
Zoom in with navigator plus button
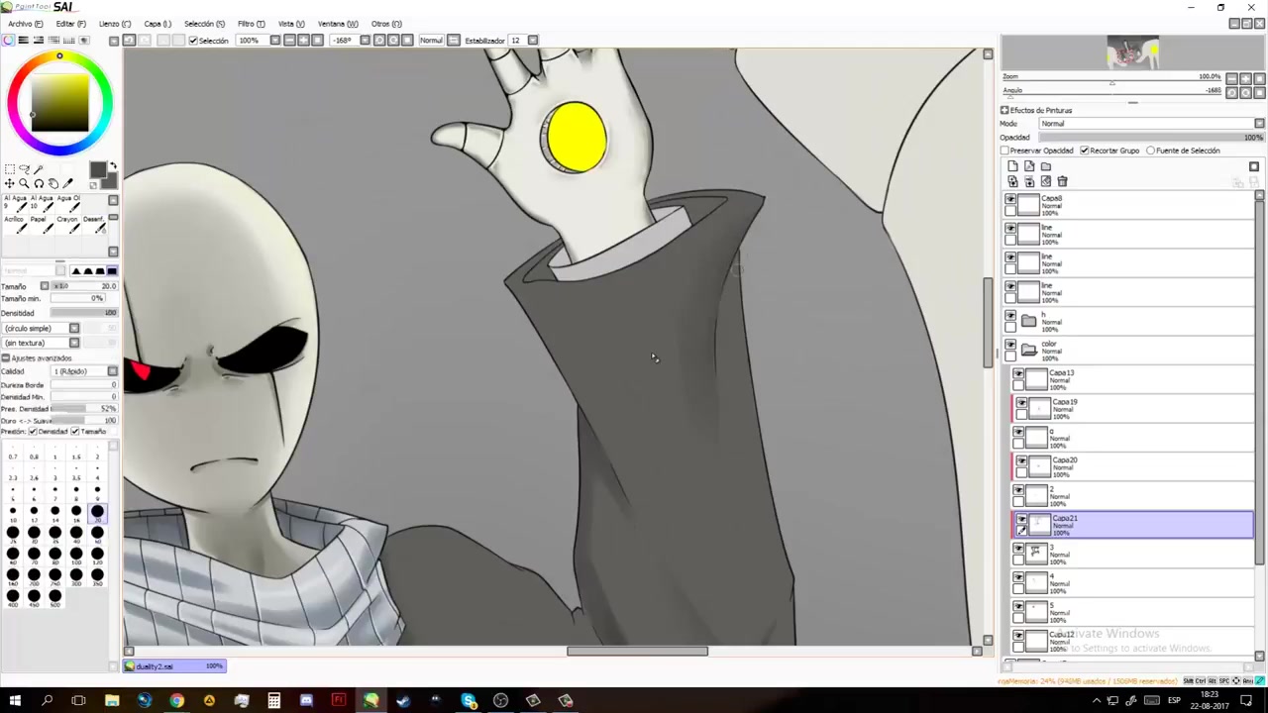(1245, 78)
